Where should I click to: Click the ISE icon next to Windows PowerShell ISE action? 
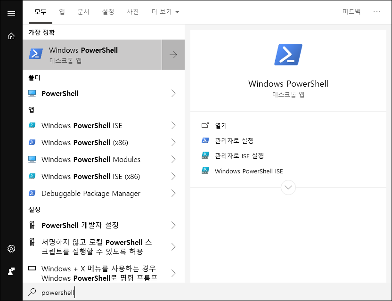coord(205,171)
